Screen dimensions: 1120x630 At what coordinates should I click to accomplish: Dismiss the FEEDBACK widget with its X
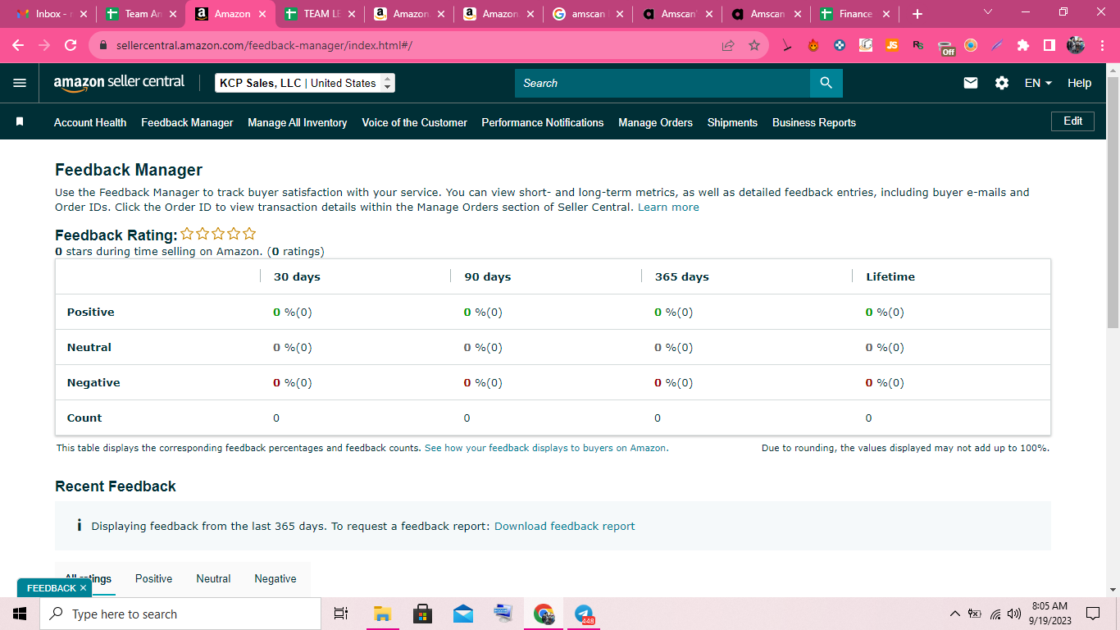tap(83, 588)
